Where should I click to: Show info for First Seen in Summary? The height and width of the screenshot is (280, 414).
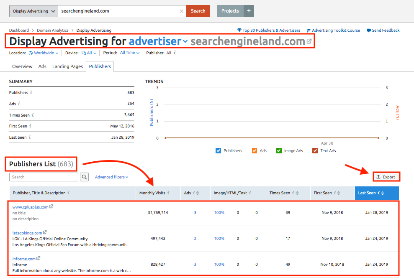(x=31, y=126)
